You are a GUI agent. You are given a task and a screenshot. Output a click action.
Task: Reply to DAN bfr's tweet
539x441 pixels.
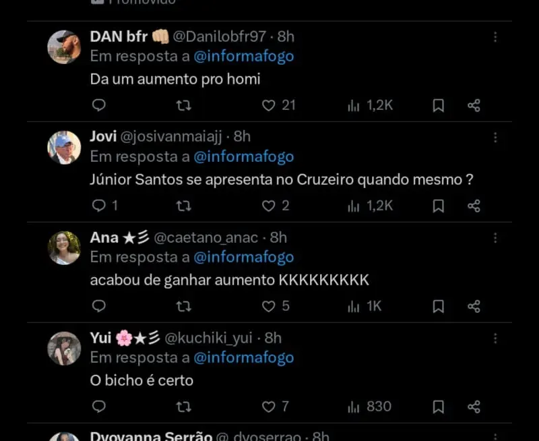99,105
